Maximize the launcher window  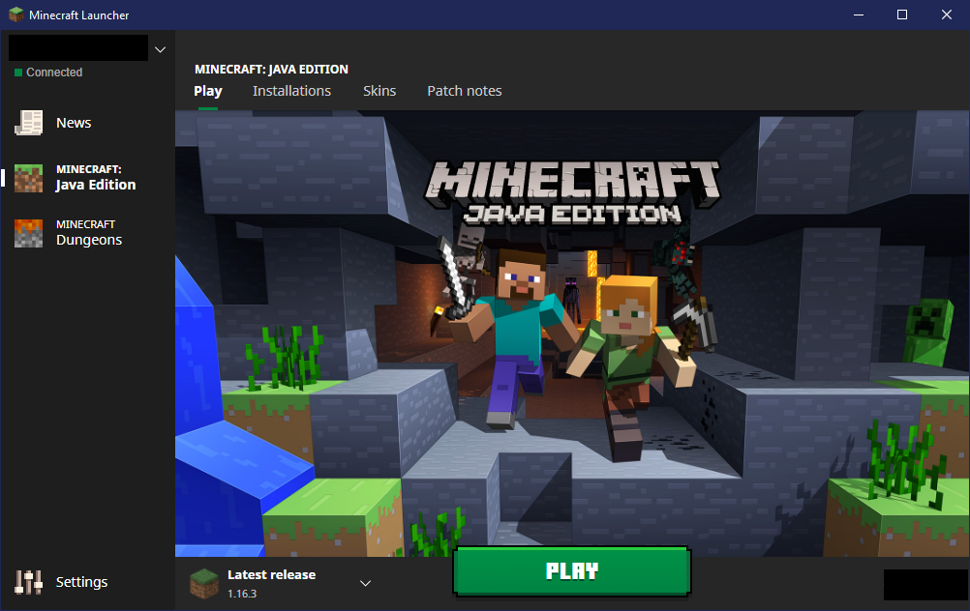point(901,15)
